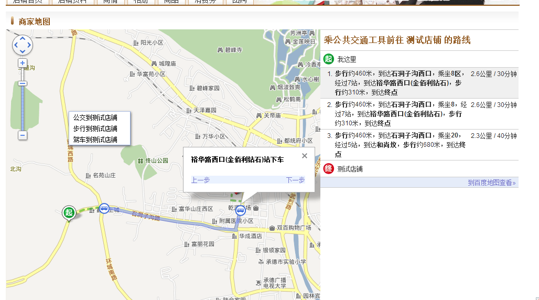Click 佟山公园 park icon on the map

(140, 160)
